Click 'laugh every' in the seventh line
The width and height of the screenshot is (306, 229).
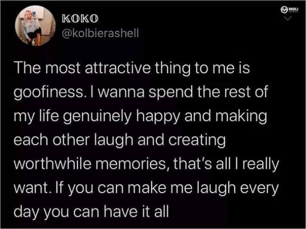tap(238, 188)
